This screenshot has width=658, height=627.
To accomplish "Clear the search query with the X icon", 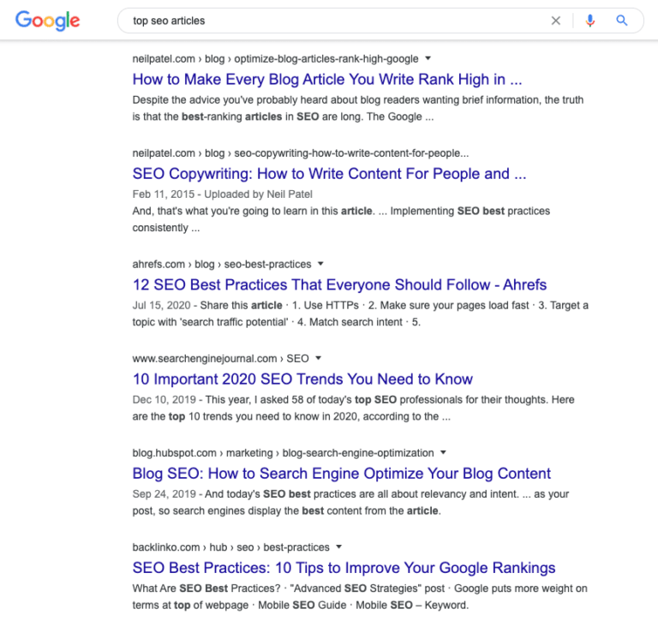I will (555, 21).
